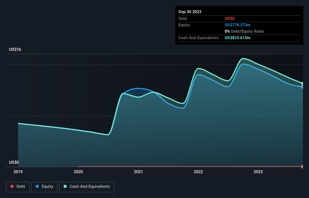Screen dimensions: 309x198
Task: Click the US$778.373m equity value
Action: (237, 25)
